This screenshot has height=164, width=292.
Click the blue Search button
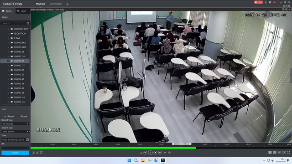[15, 153]
